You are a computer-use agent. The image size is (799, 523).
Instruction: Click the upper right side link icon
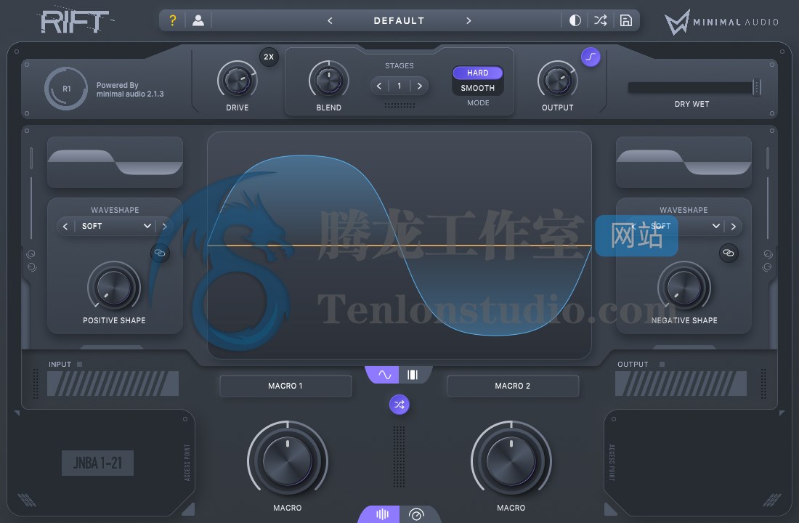click(768, 254)
